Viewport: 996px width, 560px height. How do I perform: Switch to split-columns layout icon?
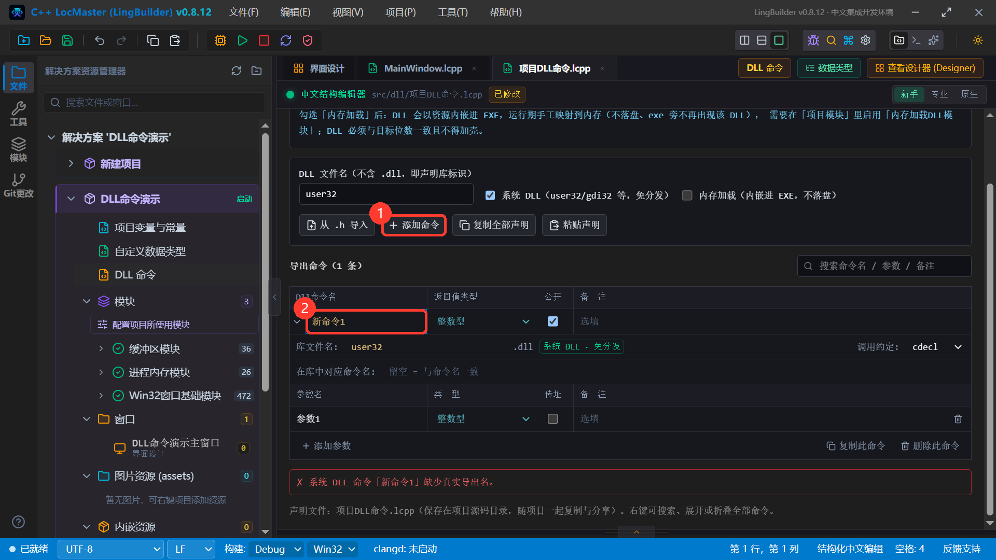744,40
